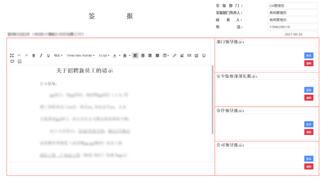
Task: Toggle italic formatting
Action: pyautogui.click(x=41, y=55)
